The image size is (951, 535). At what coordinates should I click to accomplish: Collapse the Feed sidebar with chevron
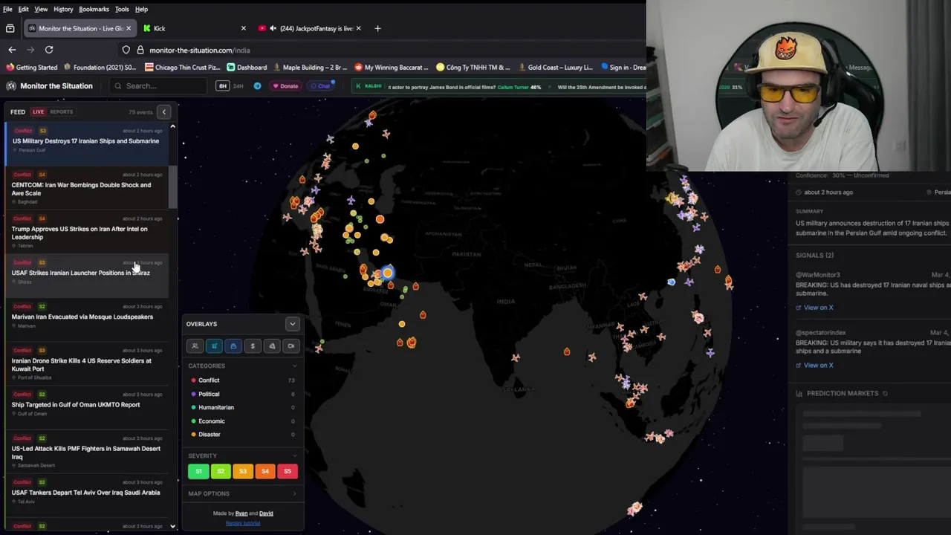[x=164, y=112]
